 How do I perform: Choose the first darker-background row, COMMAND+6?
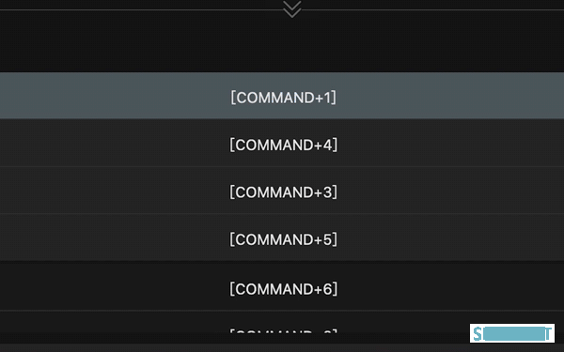pyautogui.click(x=282, y=286)
